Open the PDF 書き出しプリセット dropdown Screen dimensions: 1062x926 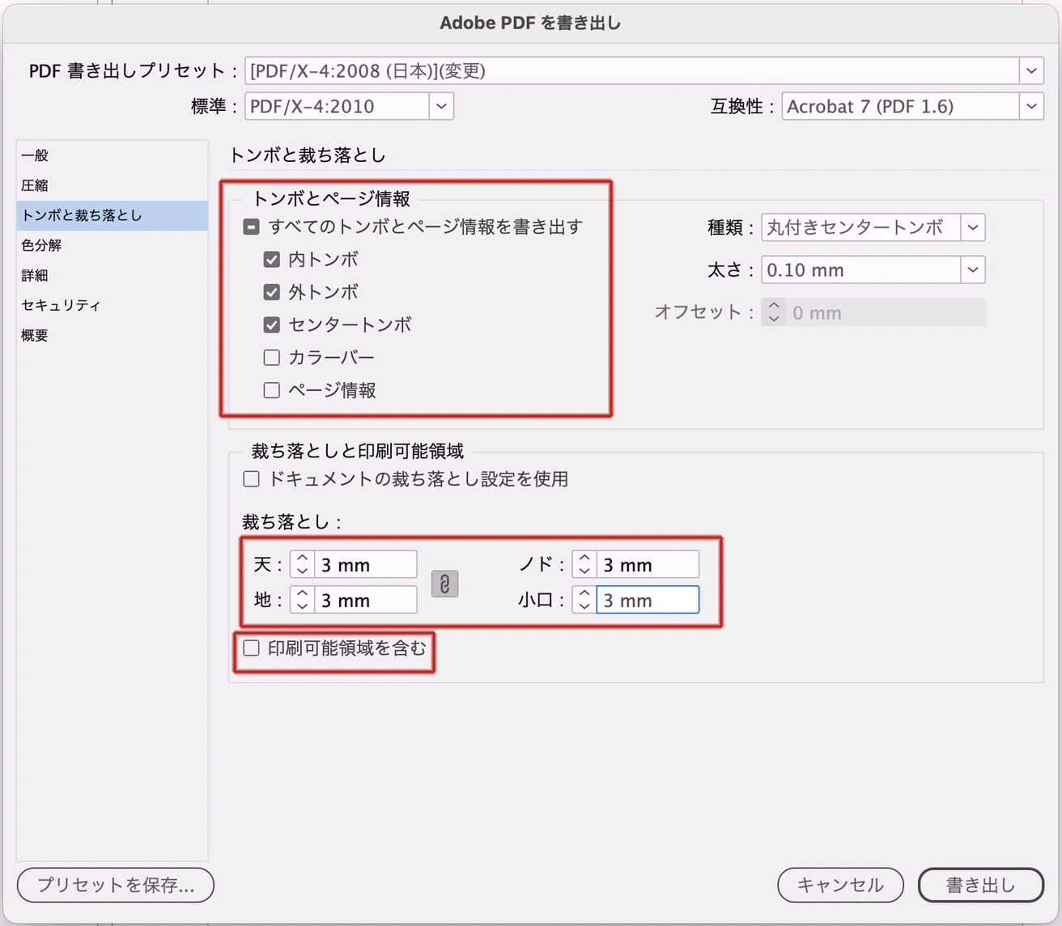1031,71
